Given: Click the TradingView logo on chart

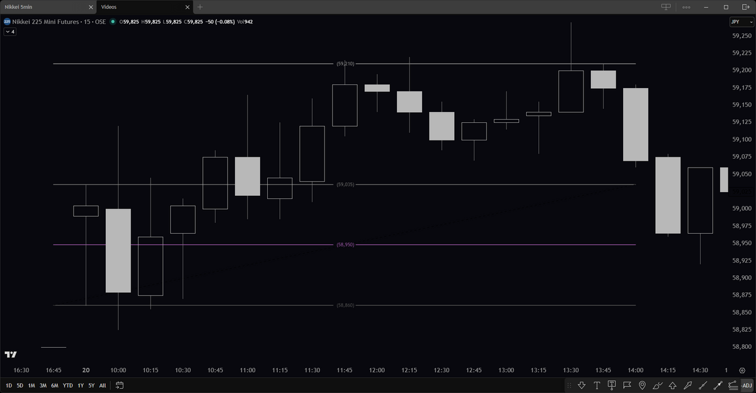Looking at the screenshot, I should coord(10,355).
